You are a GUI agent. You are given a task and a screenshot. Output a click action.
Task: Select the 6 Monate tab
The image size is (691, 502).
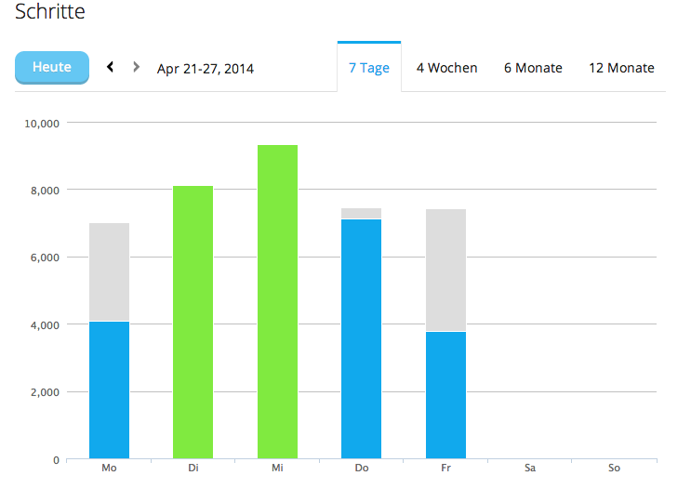[533, 68]
